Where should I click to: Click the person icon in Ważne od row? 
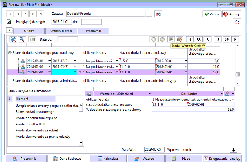click(227, 94)
